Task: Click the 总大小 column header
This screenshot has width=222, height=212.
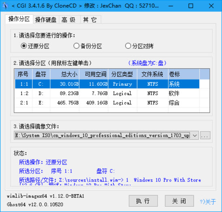Action: (65, 74)
